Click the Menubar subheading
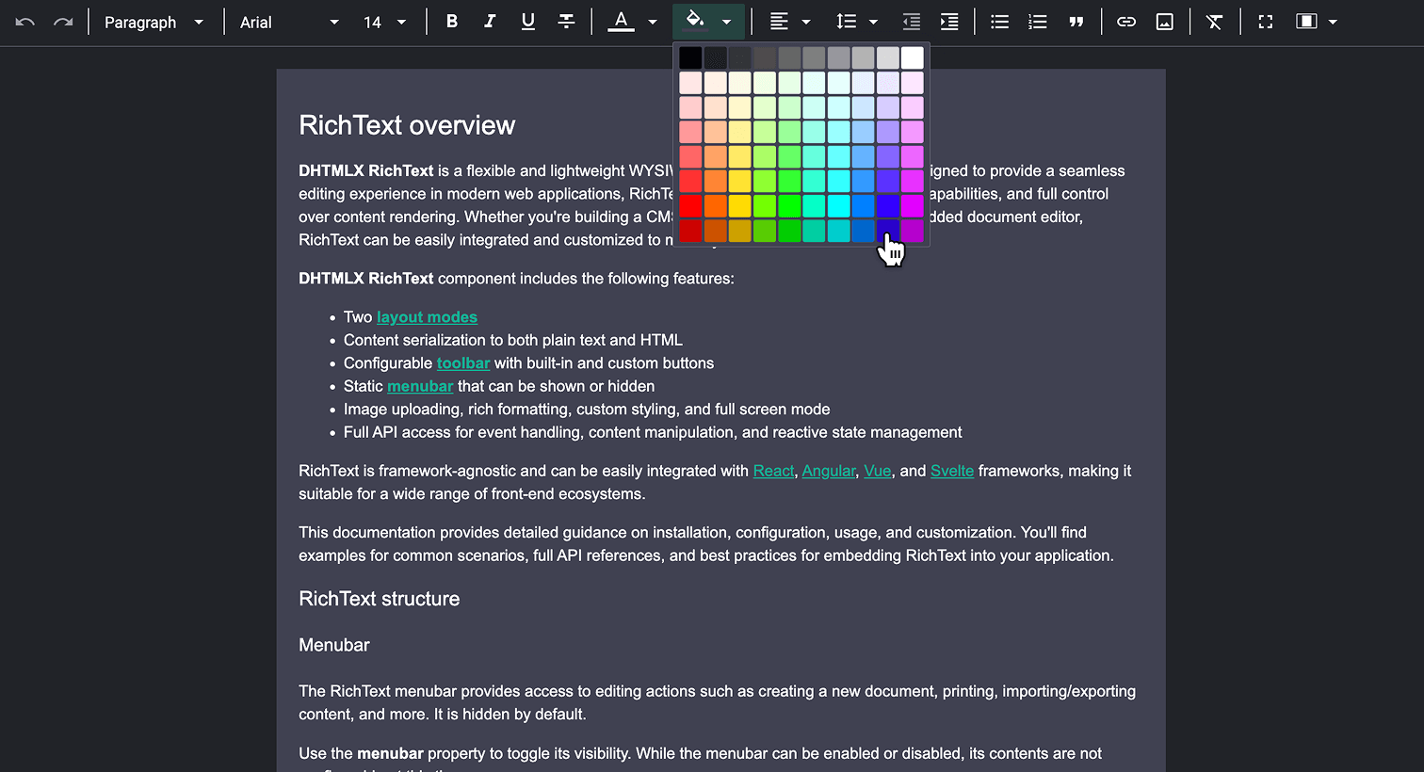 pyautogui.click(x=334, y=645)
